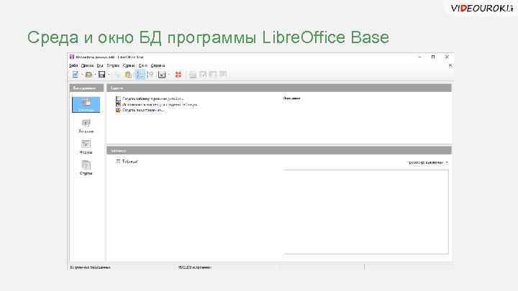Select the Формы section in sidebar
The image size is (518, 291).
click(86, 147)
